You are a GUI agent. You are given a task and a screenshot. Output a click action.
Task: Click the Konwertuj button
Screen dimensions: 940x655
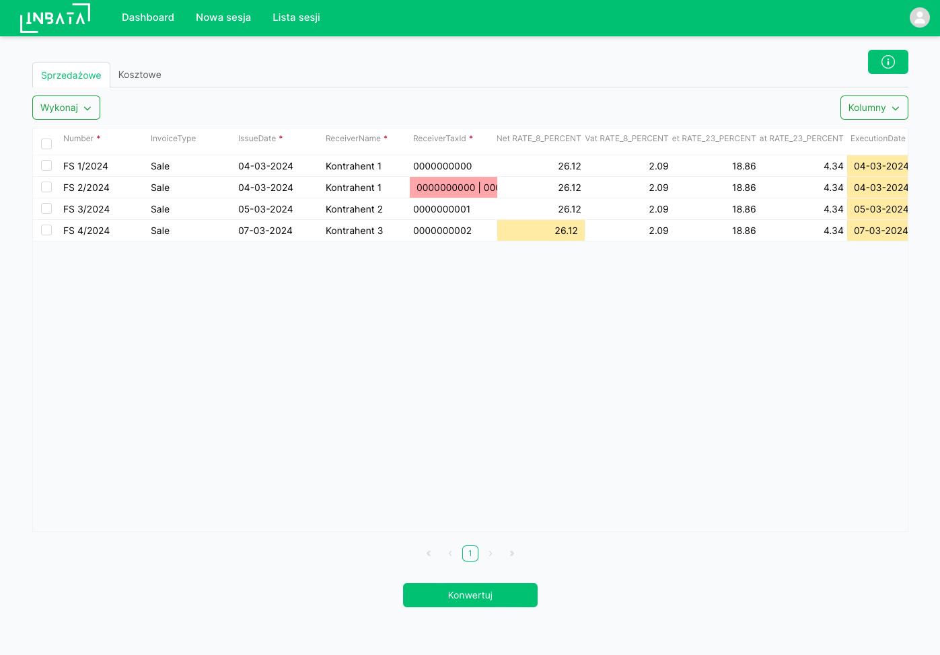(x=470, y=595)
